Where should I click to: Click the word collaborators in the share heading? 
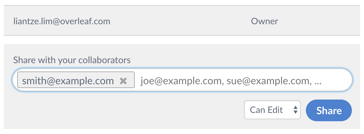coord(104,60)
